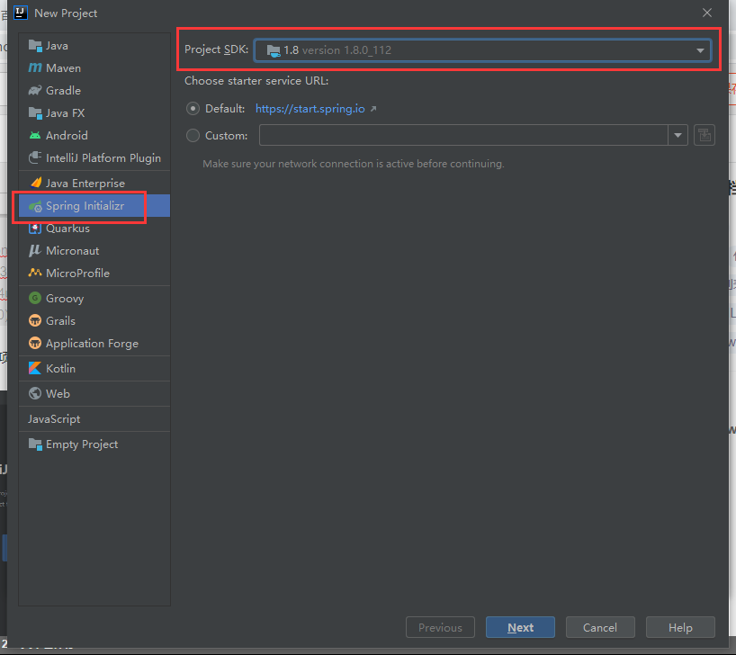The height and width of the screenshot is (655, 736).
Task: Click into the Custom URL input field
Action: (x=463, y=135)
